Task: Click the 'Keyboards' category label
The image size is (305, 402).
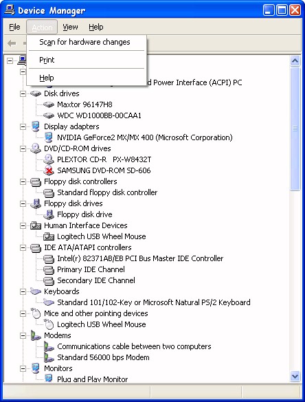Action: click(x=62, y=291)
